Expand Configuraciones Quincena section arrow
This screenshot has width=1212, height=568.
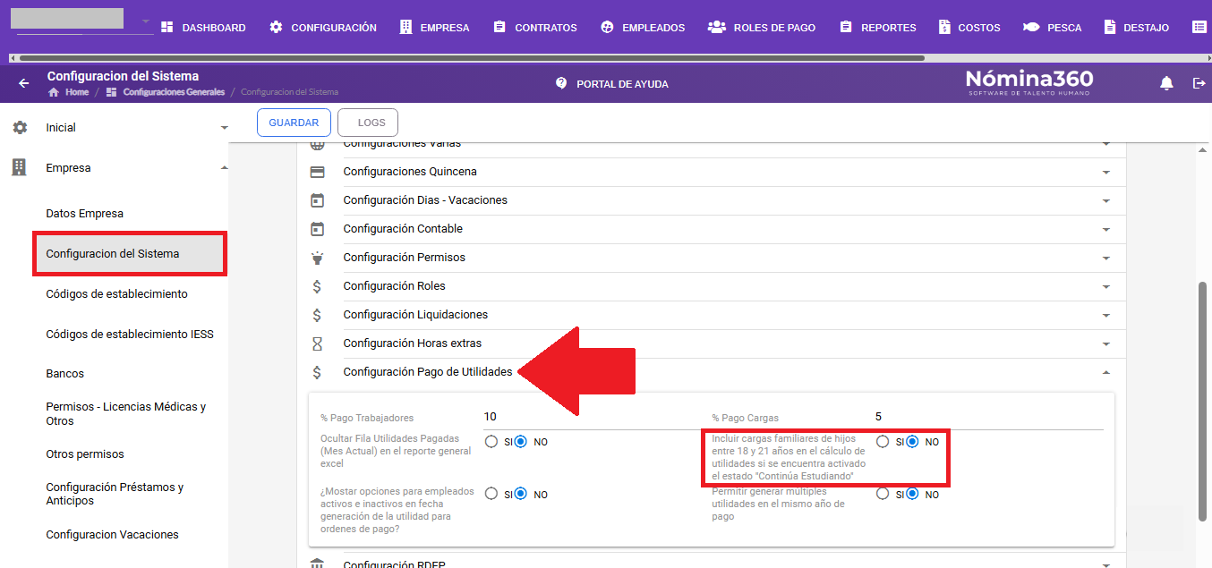tap(1106, 173)
